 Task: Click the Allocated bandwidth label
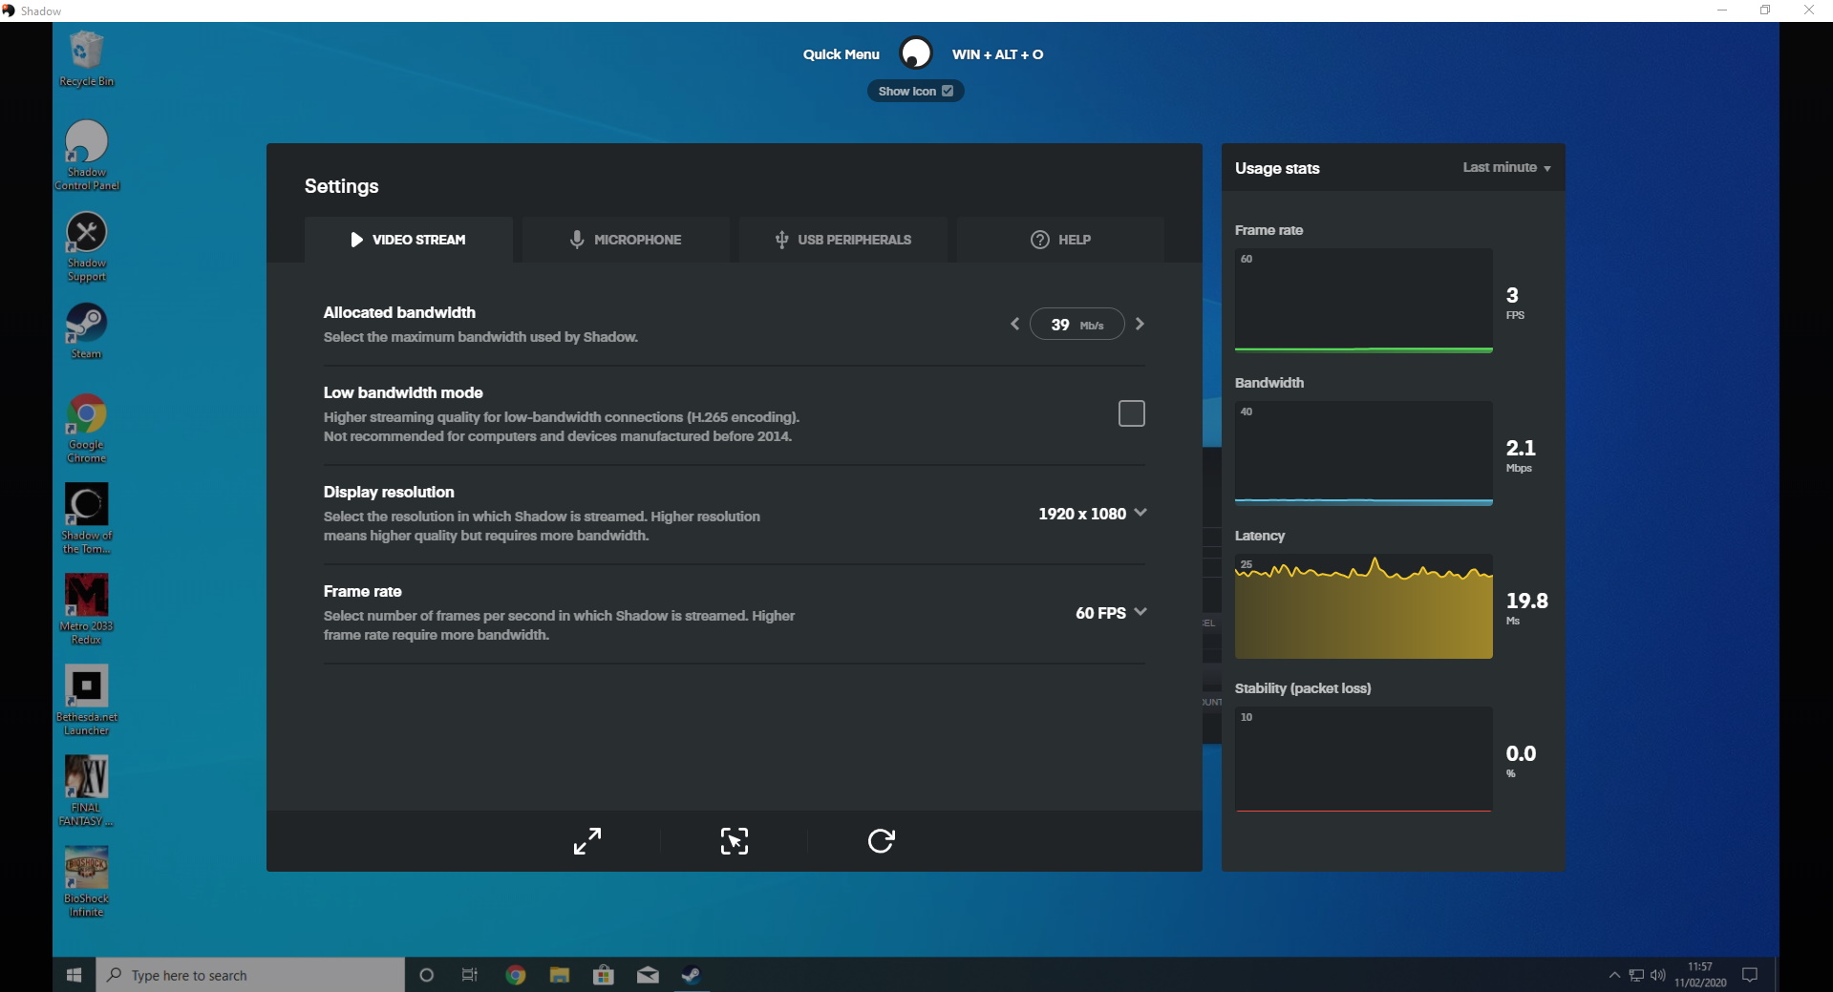[399, 312]
